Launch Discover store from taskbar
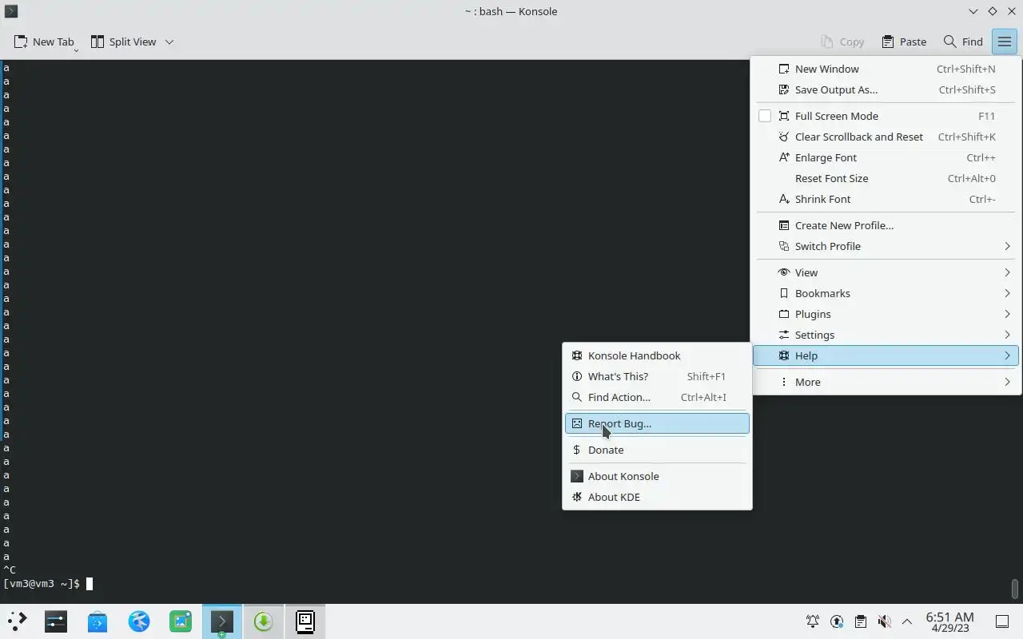This screenshot has height=639, width=1023. 98,621
